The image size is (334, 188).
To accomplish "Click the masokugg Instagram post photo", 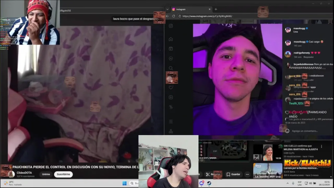I will pyautogui.click(x=238, y=79).
